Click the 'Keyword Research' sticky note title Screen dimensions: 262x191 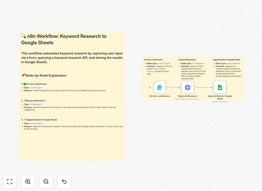[187, 60]
